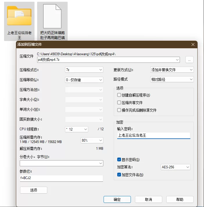The height and width of the screenshot is (207, 204).
Task: Click the 选项 button at bottom left
Action: point(34,190)
